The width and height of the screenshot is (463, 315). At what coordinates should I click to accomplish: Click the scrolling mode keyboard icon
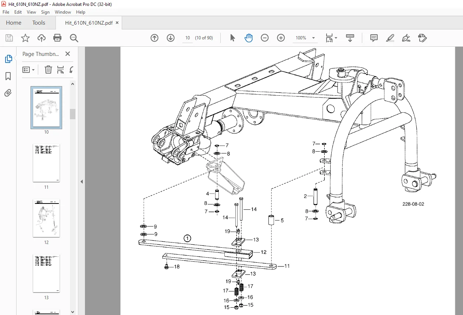[x=350, y=38]
